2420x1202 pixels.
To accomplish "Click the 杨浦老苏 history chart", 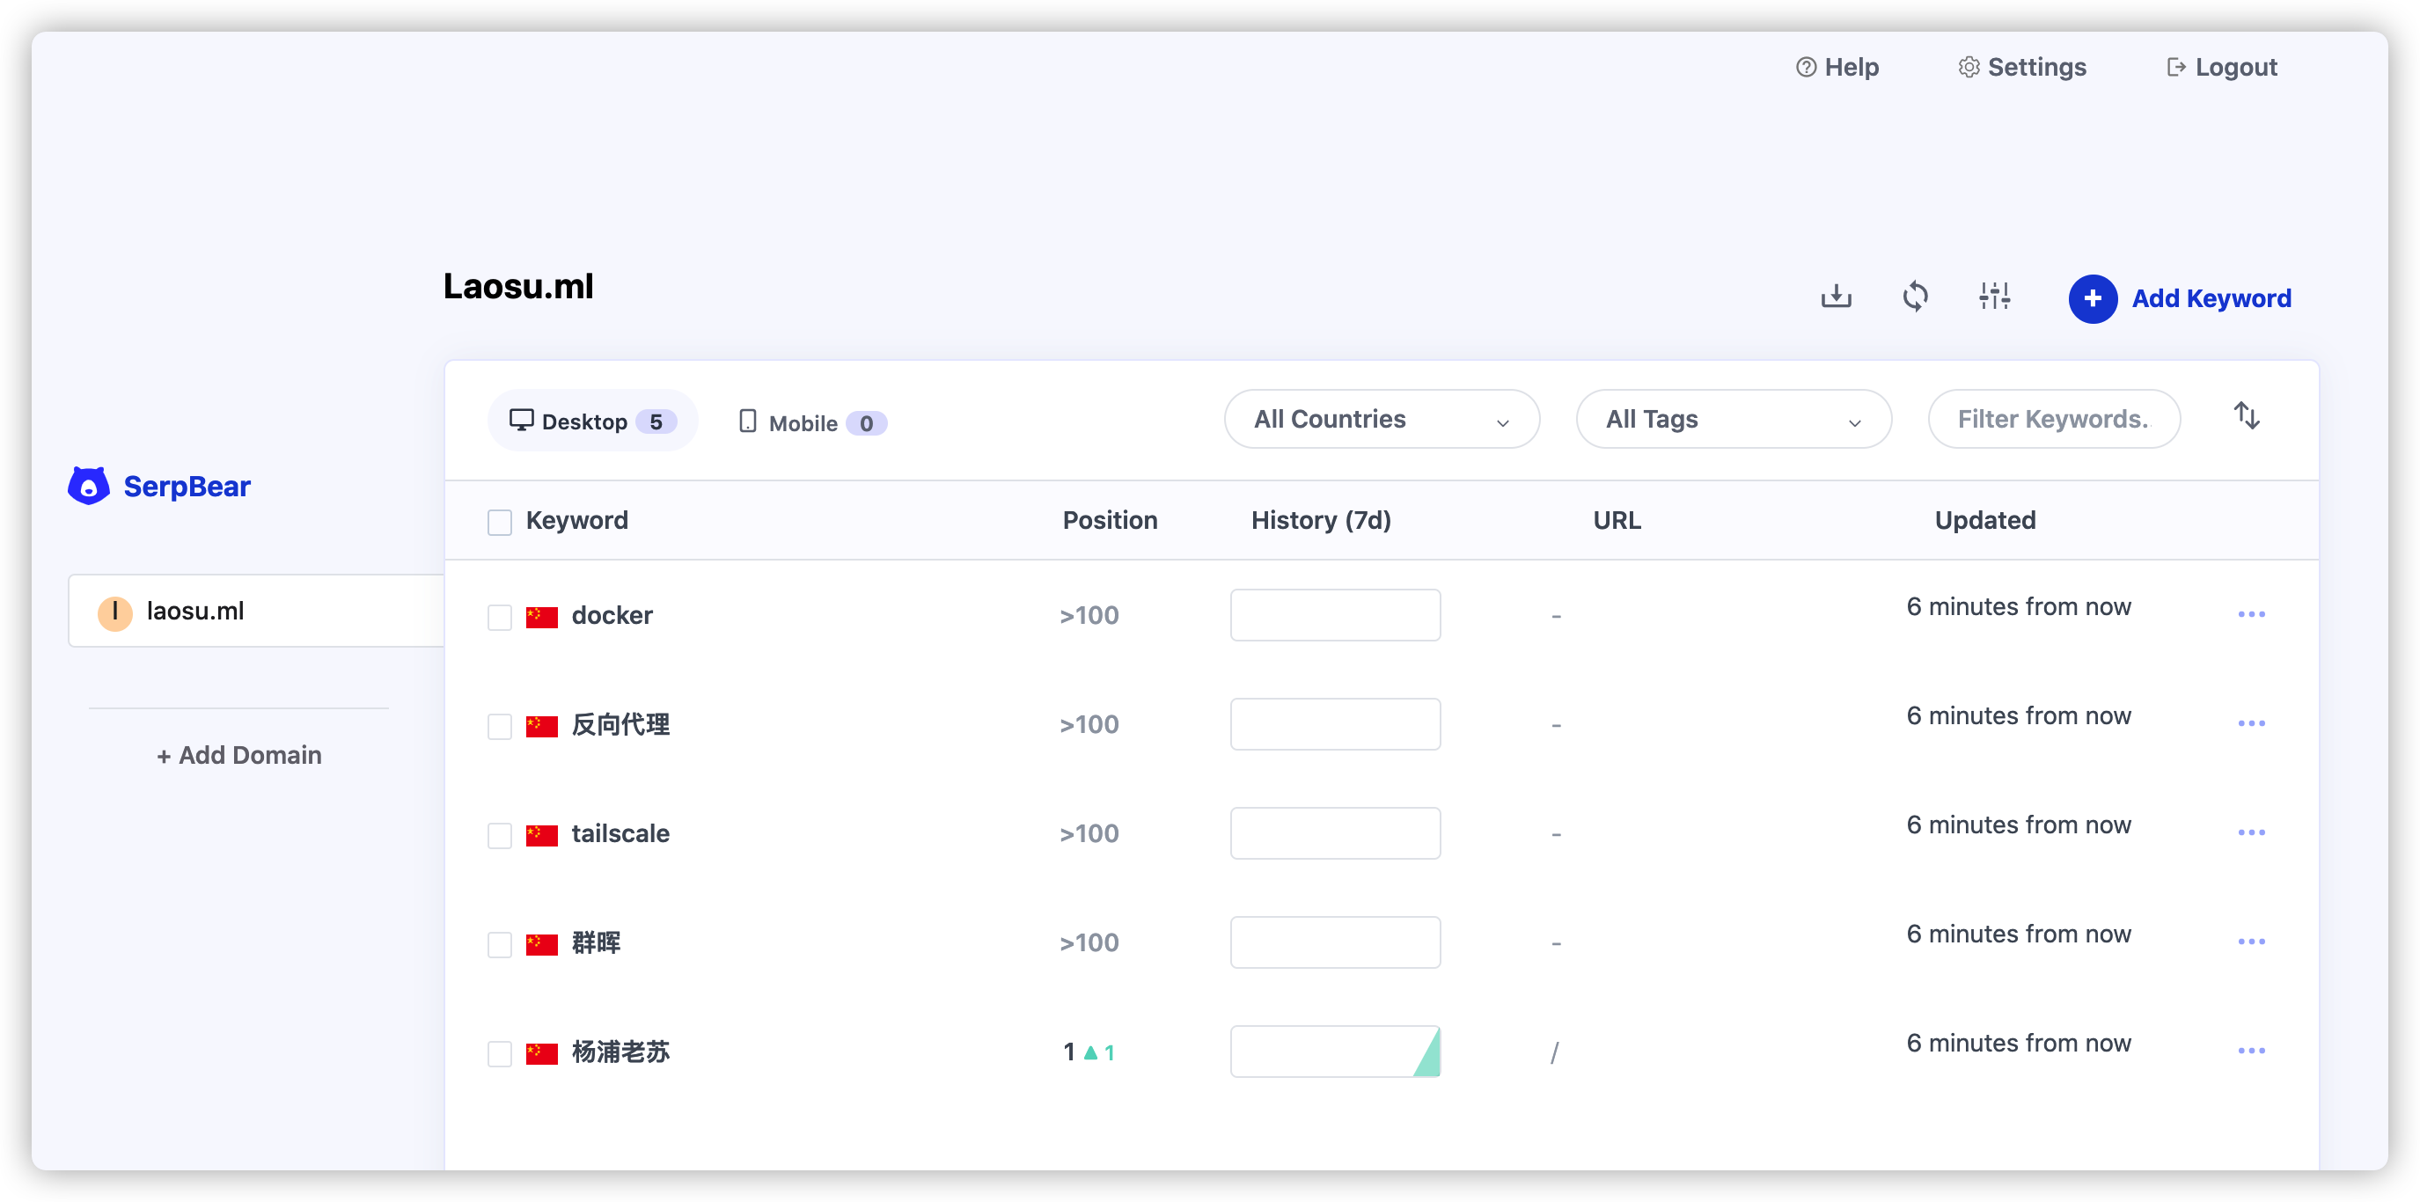I will [x=1335, y=1051].
